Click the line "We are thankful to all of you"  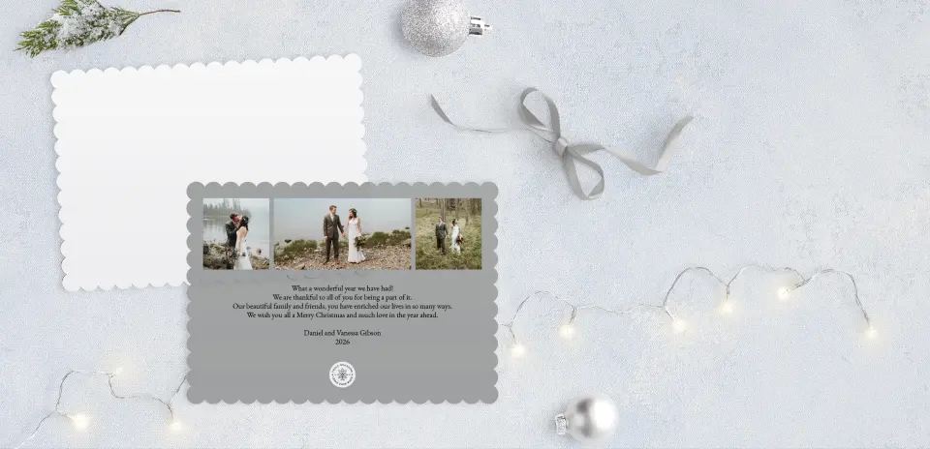click(x=342, y=297)
